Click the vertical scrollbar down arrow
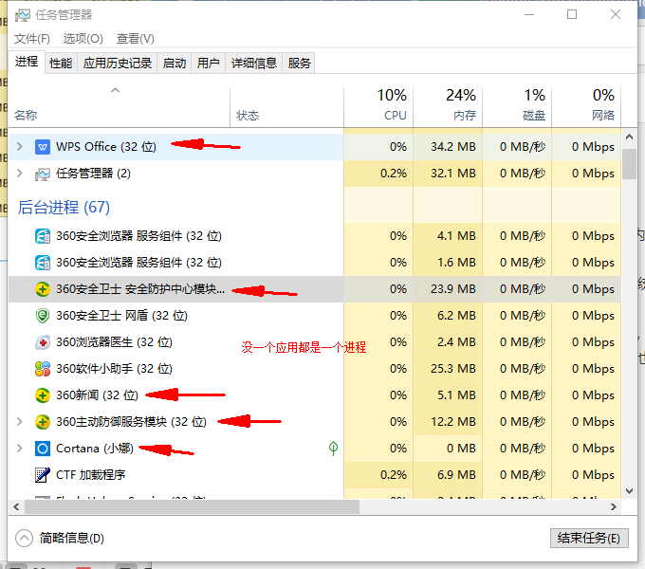This screenshot has height=569, width=645. (629, 491)
